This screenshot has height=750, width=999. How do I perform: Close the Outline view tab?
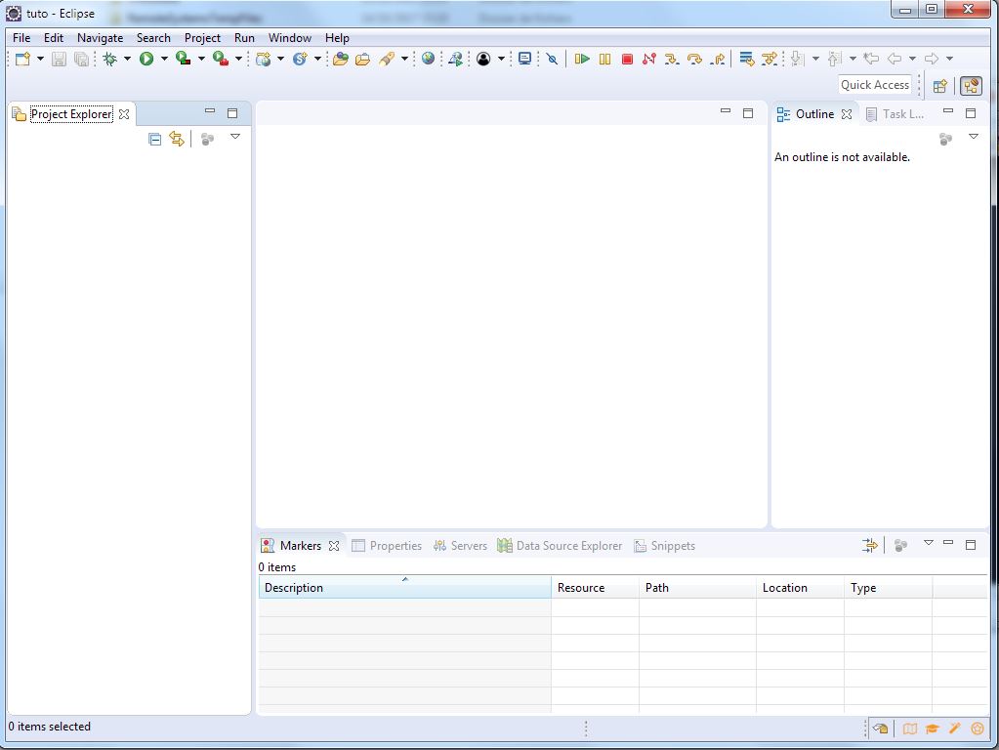click(x=847, y=114)
